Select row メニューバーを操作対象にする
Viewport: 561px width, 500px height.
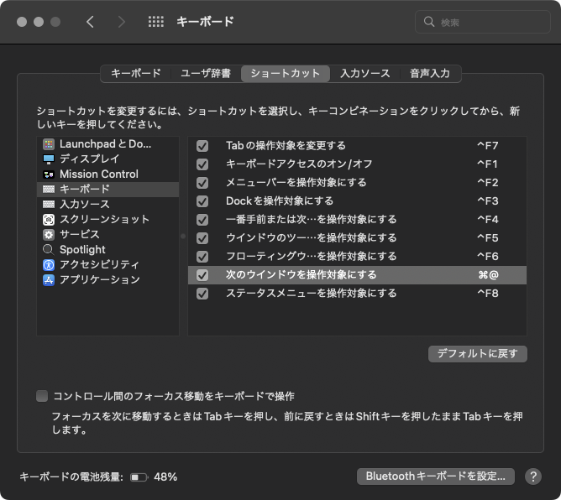coord(357,183)
